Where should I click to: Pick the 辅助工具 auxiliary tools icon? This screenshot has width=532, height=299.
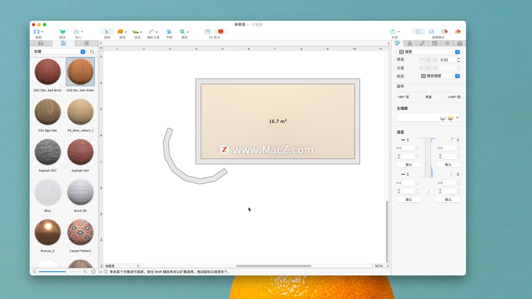151,32
